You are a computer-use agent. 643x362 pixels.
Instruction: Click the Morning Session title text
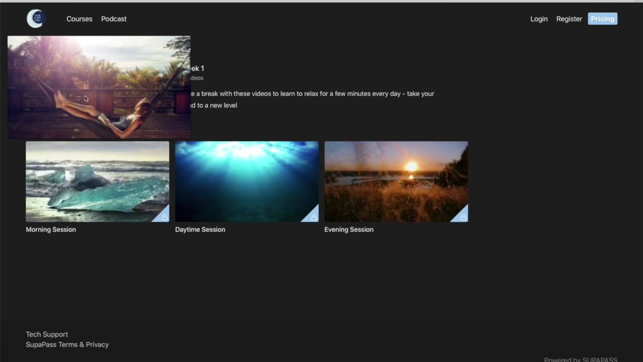click(x=50, y=229)
